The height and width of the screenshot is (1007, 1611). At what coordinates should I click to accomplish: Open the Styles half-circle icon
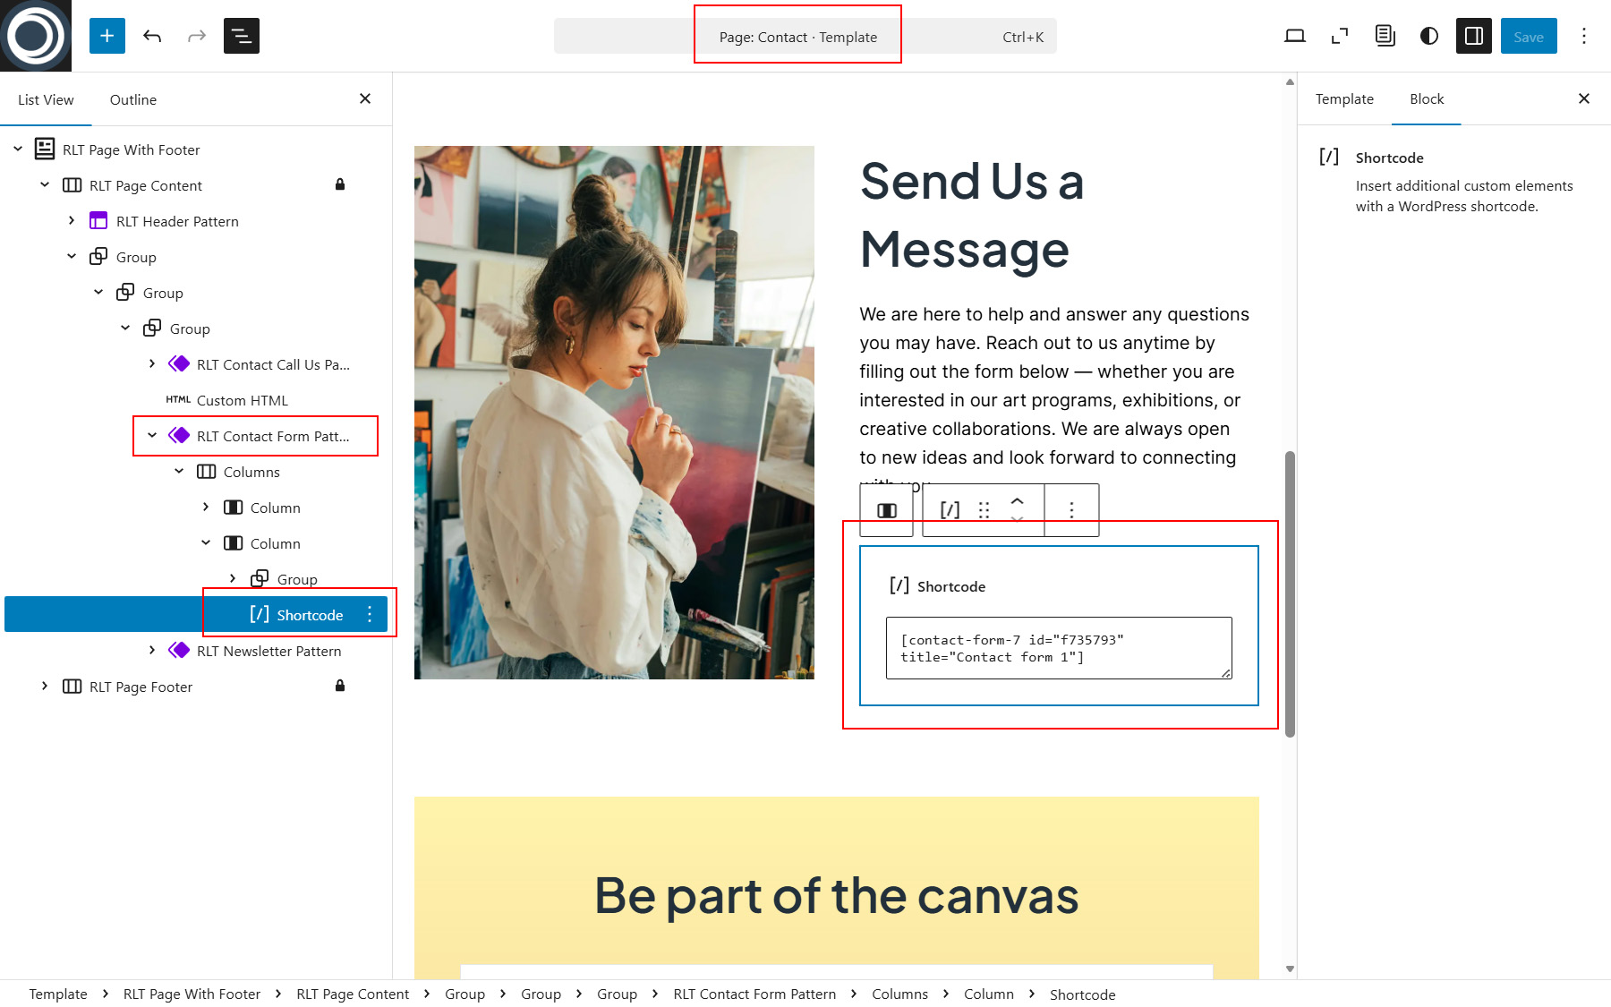[1429, 36]
